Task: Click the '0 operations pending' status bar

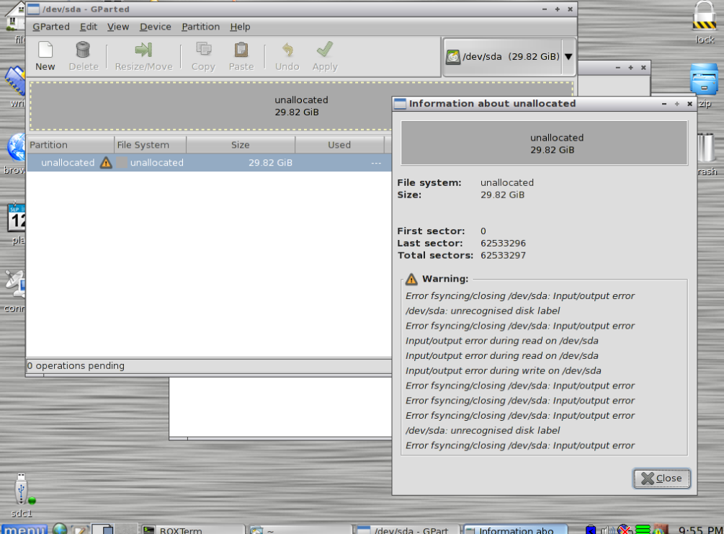Action: click(x=209, y=366)
